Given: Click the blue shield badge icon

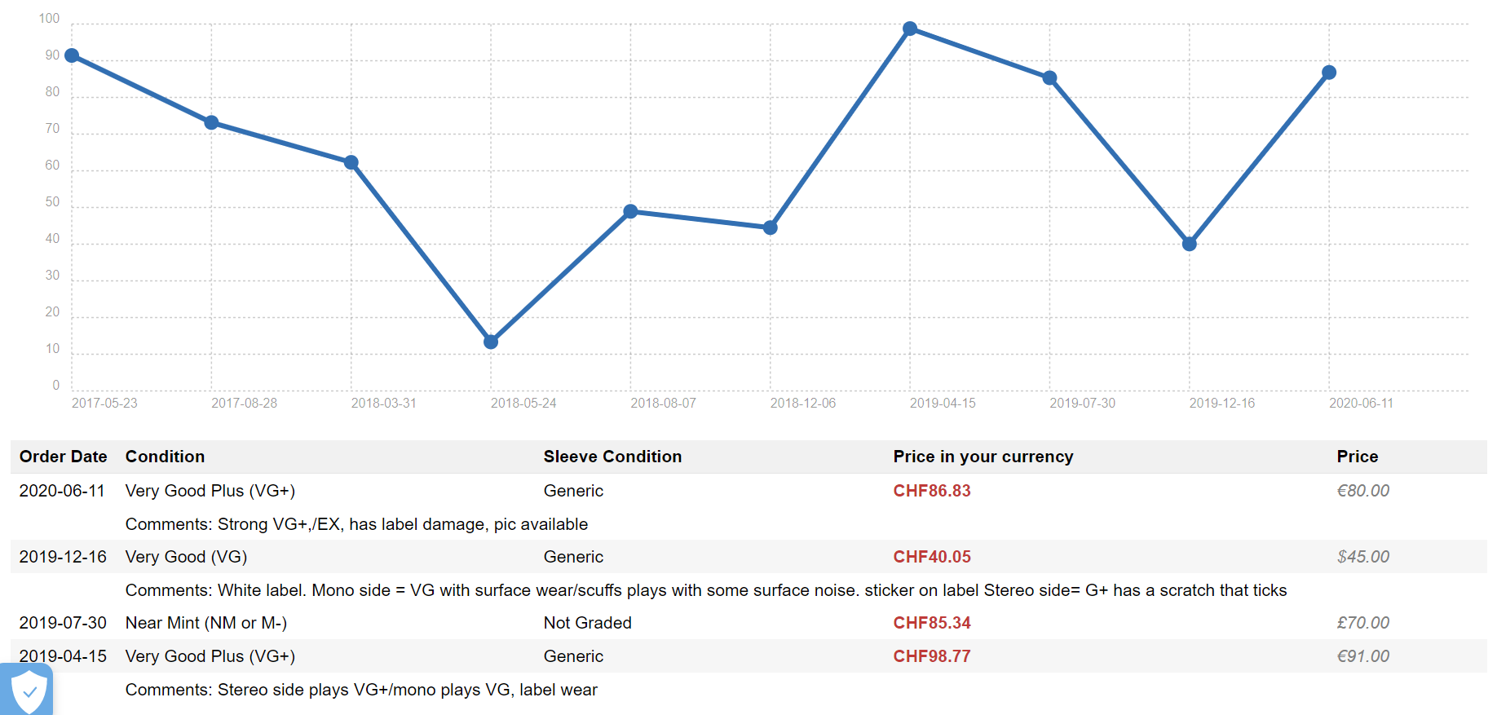Looking at the screenshot, I should pos(27,691).
